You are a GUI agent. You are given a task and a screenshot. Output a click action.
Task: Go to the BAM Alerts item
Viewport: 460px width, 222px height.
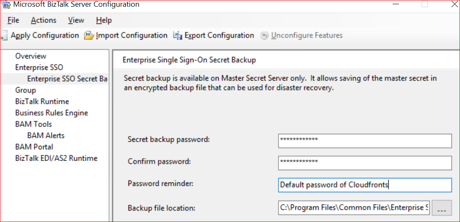click(x=46, y=135)
